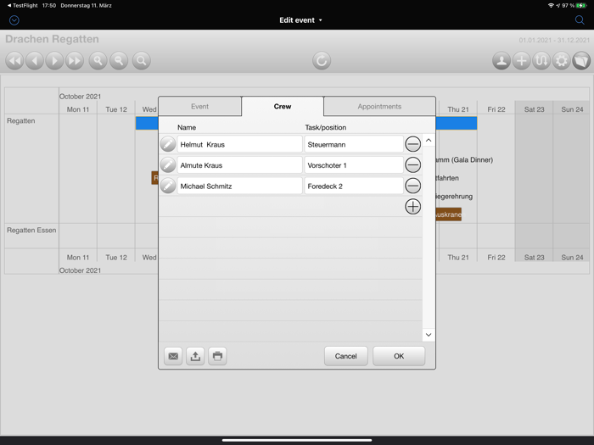Click the Sat 23 column header at top

click(x=534, y=109)
